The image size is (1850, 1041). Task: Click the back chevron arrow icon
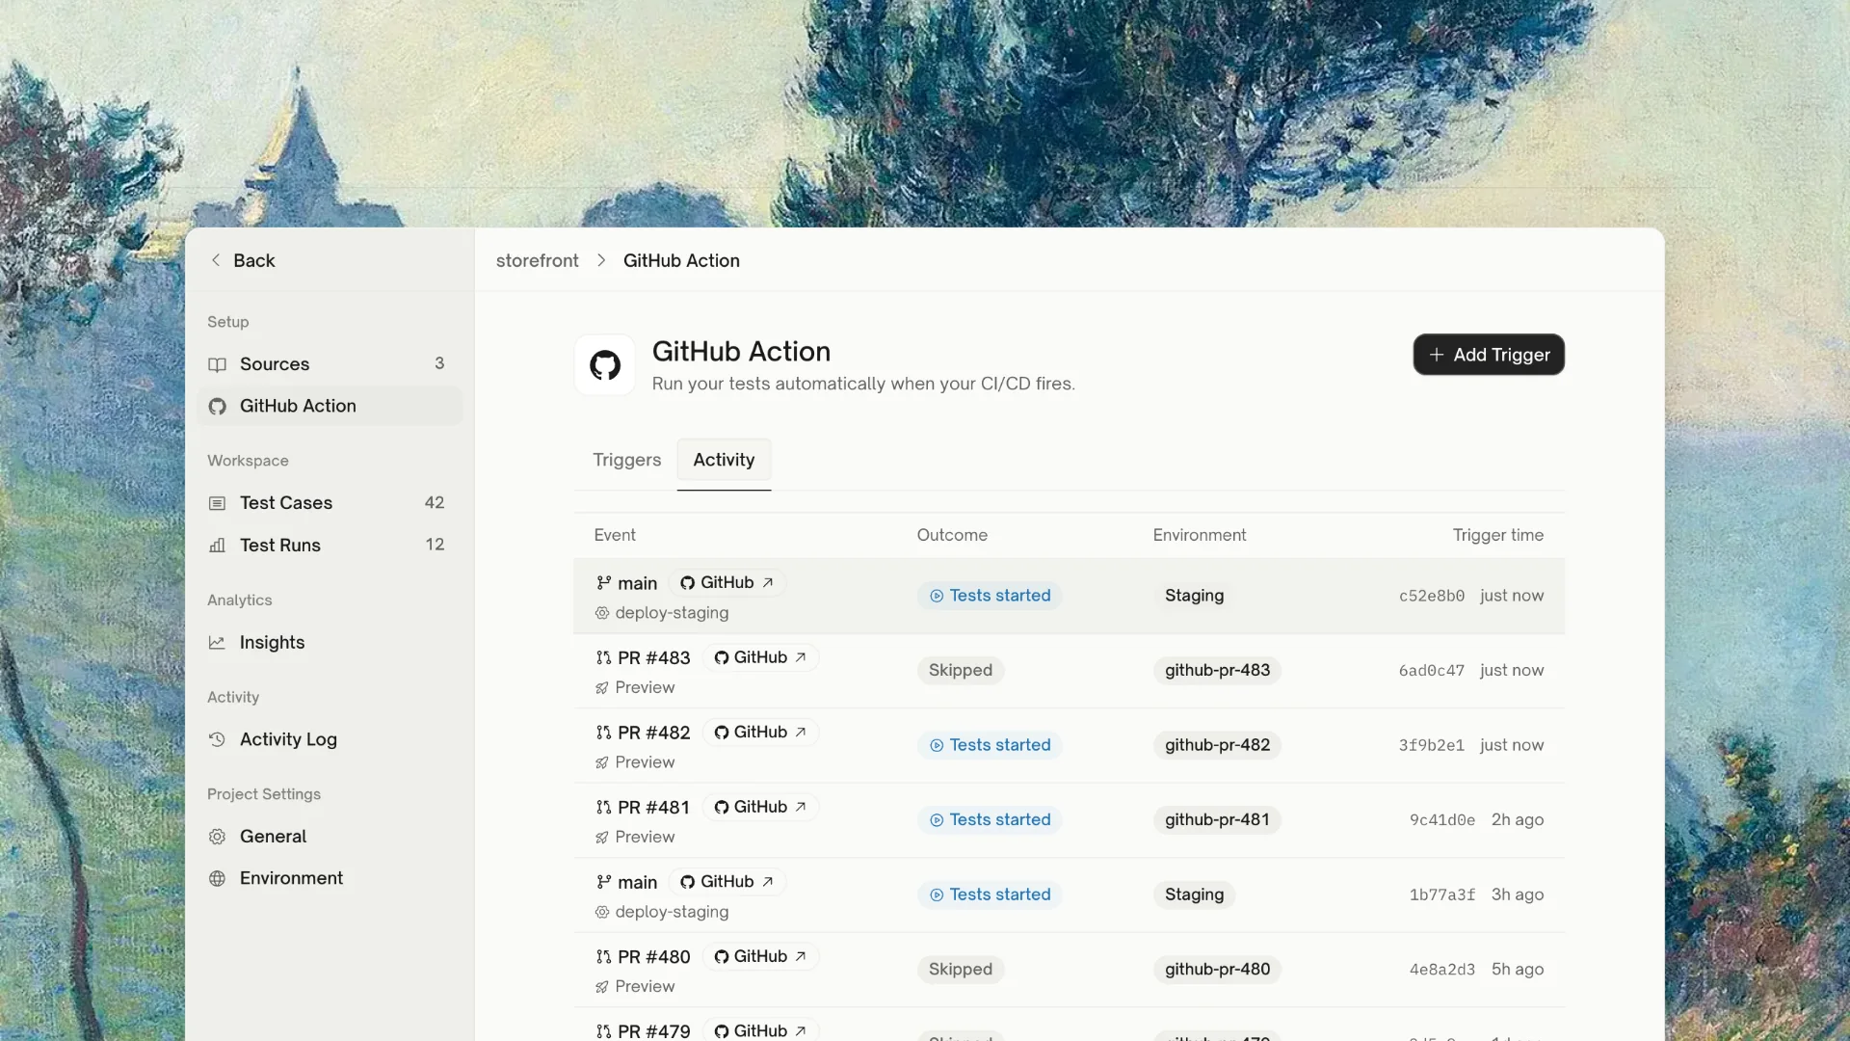(x=216, y=260)
